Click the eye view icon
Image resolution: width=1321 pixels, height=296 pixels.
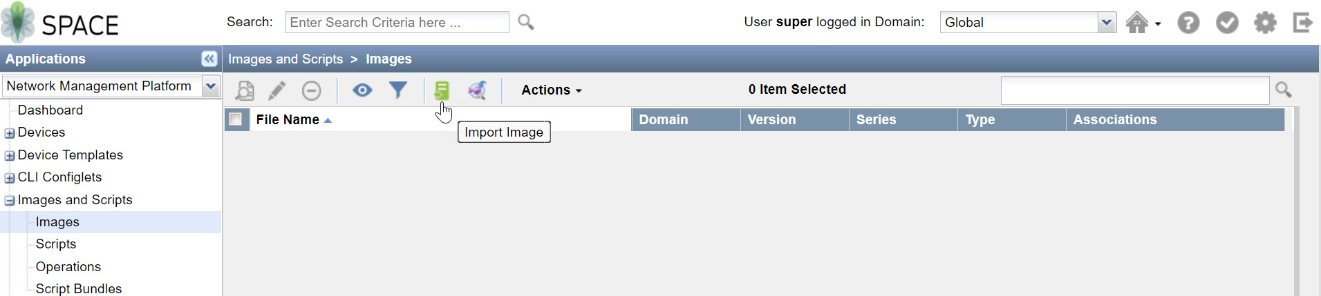pyautogui.click(x=362, y=90)
